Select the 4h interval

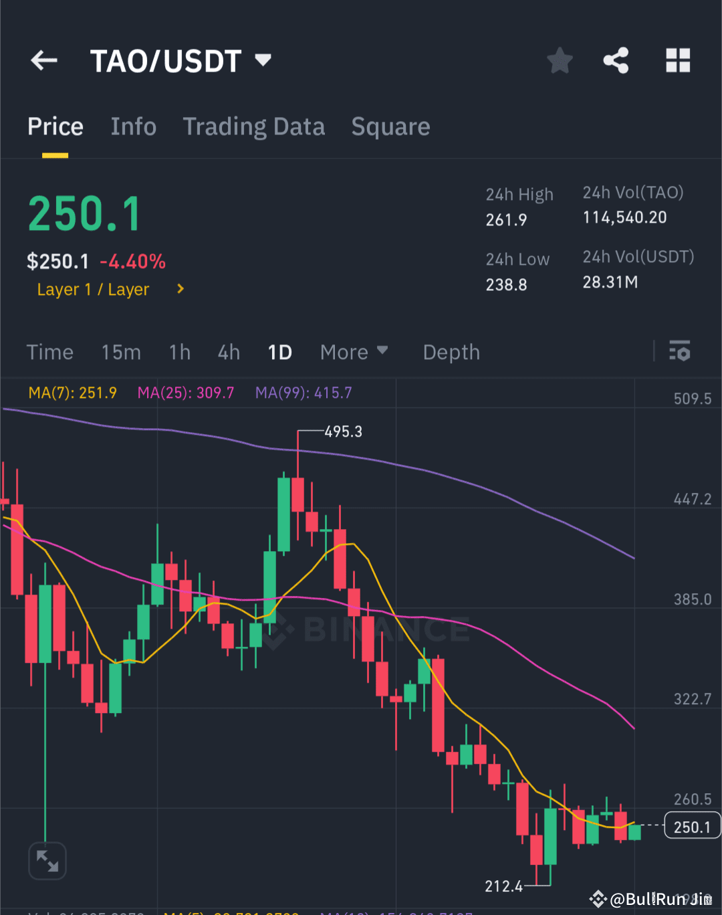click(229, 352)
